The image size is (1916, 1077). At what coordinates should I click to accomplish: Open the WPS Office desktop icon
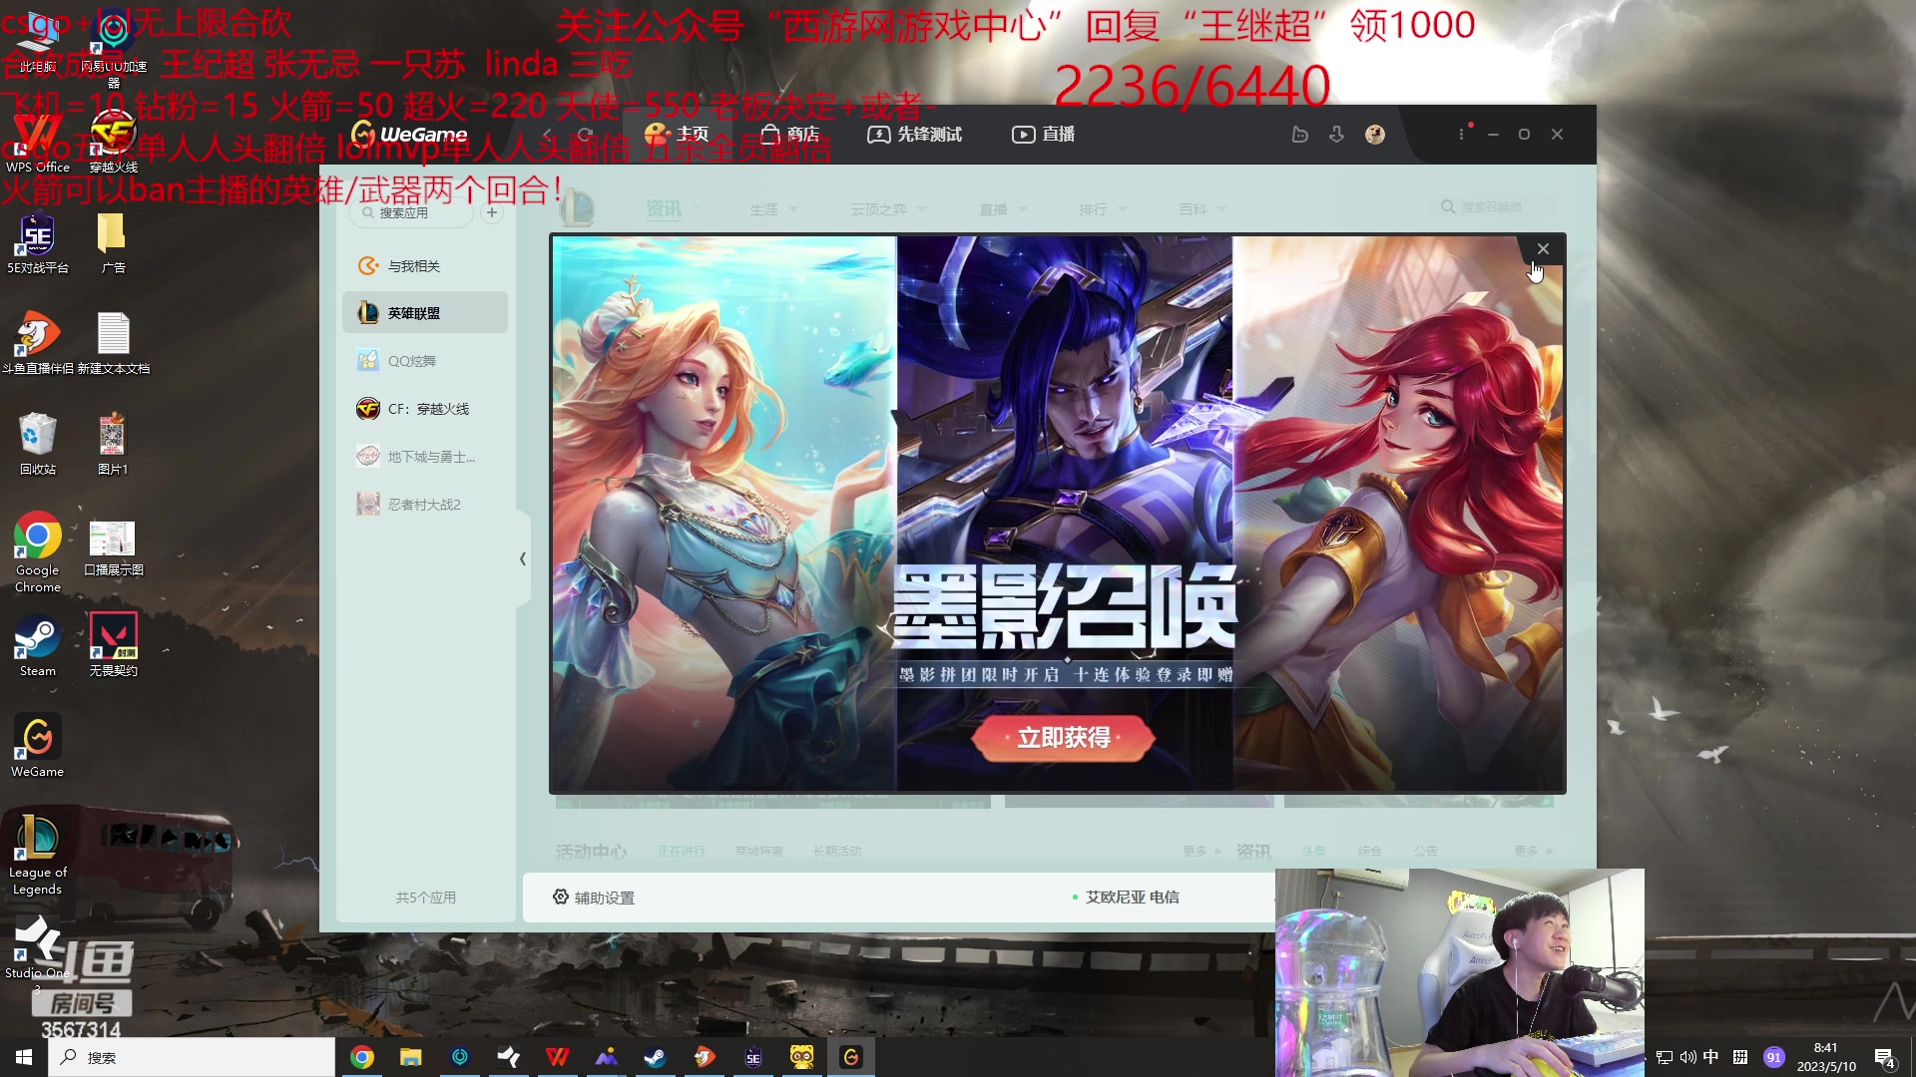[x=38, y=143]
